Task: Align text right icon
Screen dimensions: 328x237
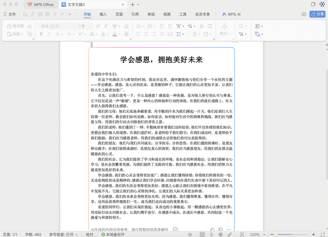Action: [x=154, y=34]
